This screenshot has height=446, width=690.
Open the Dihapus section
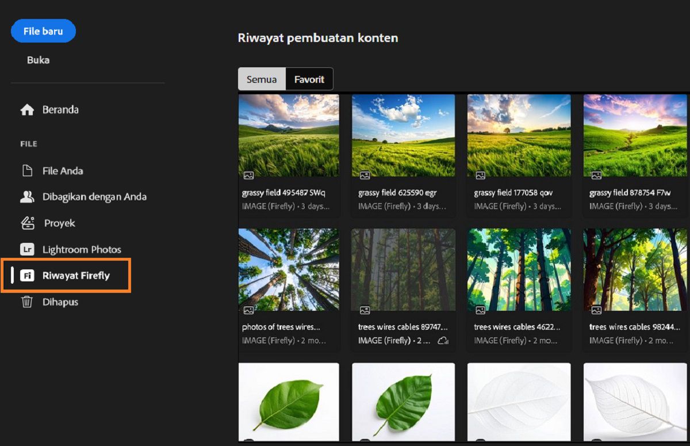(x=60, y=302)
